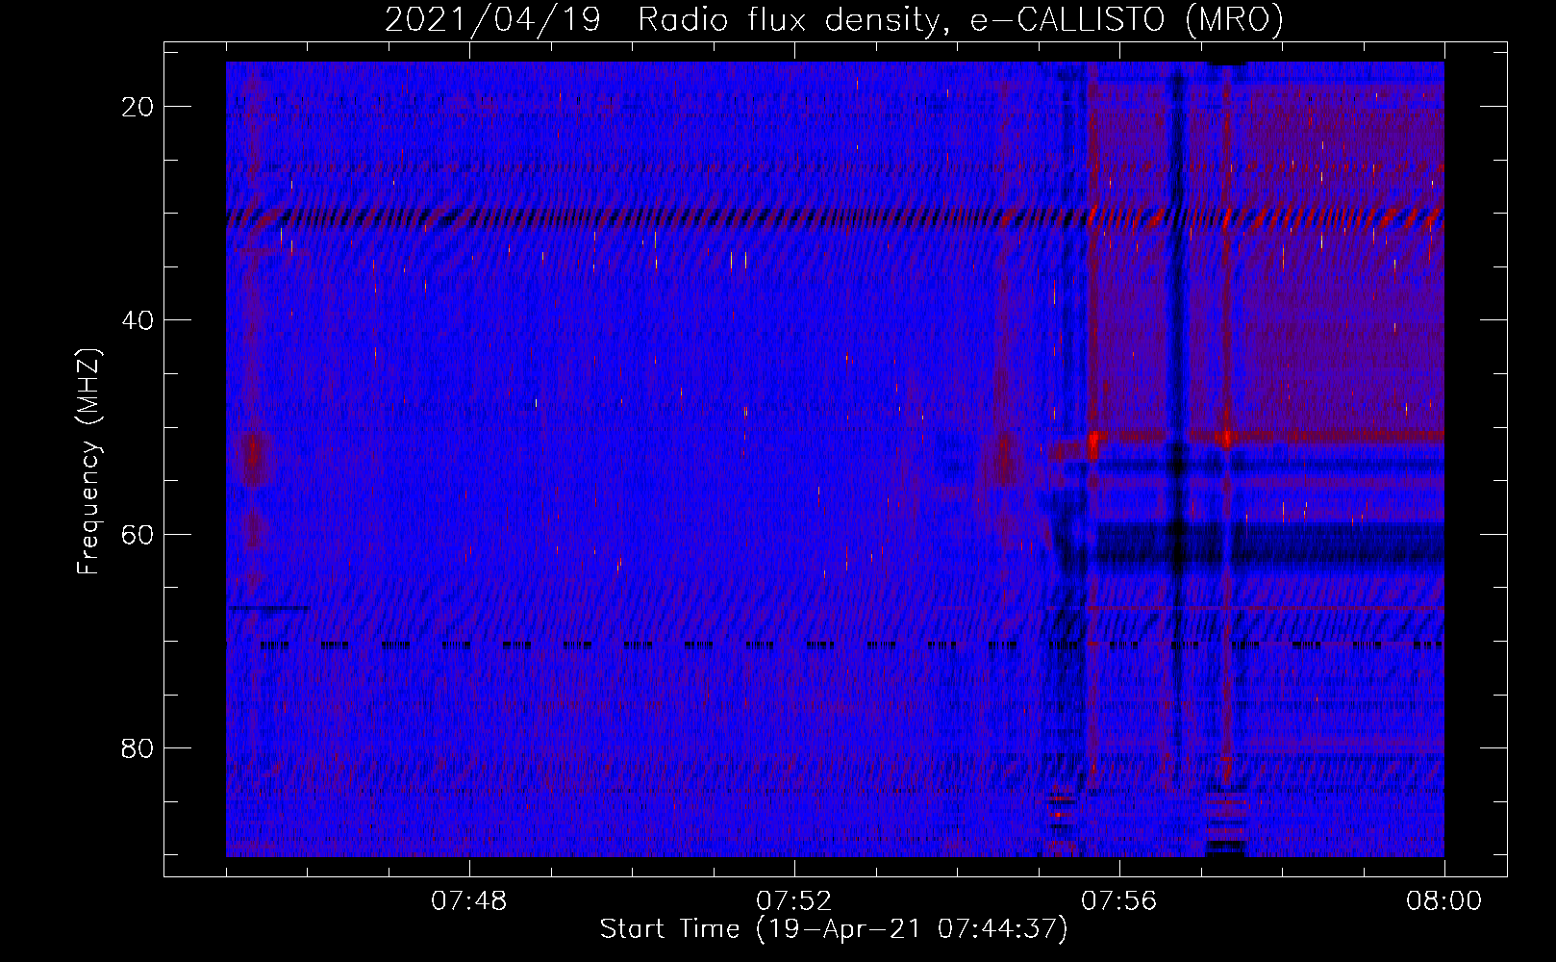Select the 'Frequency (MHZ)' y-axis label
Image resolution: width=1556 pixels, height=962 pixels.
click(88, 461)
